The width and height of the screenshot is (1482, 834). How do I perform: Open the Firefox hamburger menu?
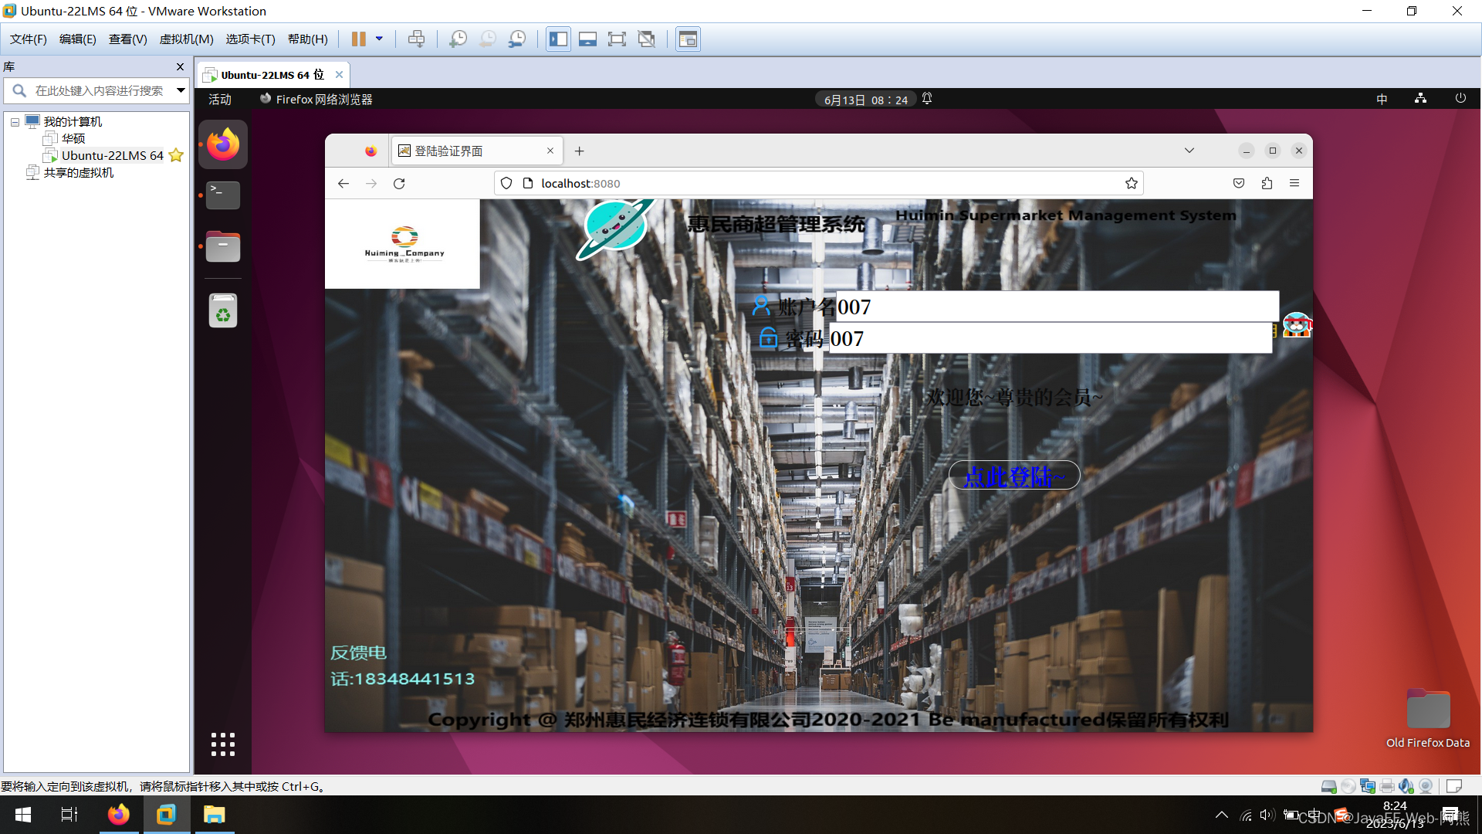[x=1294, y=184]
